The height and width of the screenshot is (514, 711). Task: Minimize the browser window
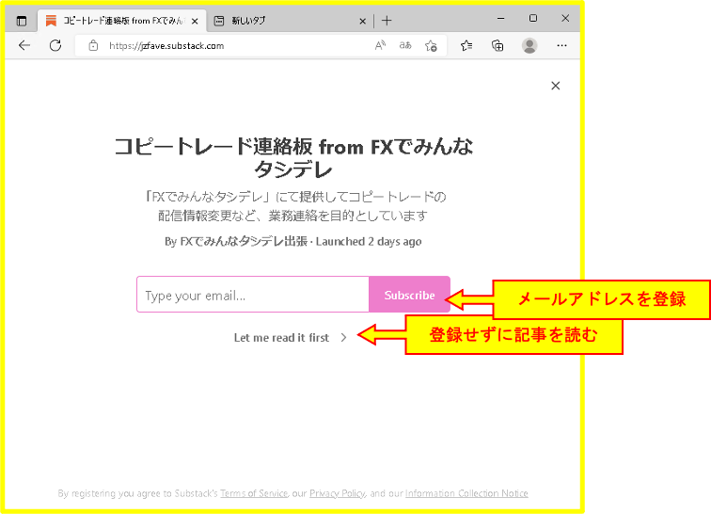click(500, 19)
